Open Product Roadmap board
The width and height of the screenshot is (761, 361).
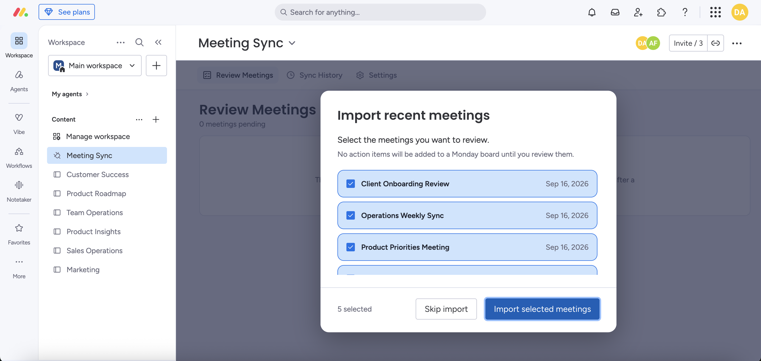point(107,193)
